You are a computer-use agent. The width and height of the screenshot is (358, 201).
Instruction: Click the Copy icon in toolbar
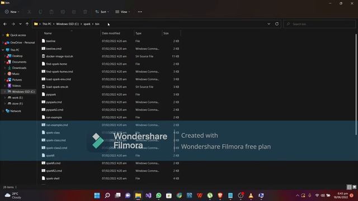[40, 12]
